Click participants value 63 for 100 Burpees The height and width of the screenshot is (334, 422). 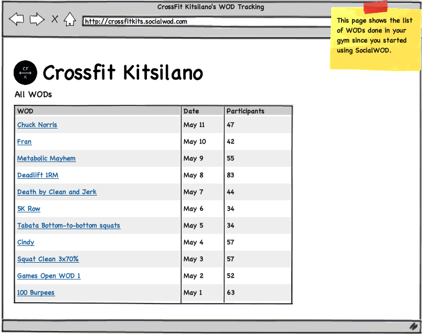click(230, 293)
